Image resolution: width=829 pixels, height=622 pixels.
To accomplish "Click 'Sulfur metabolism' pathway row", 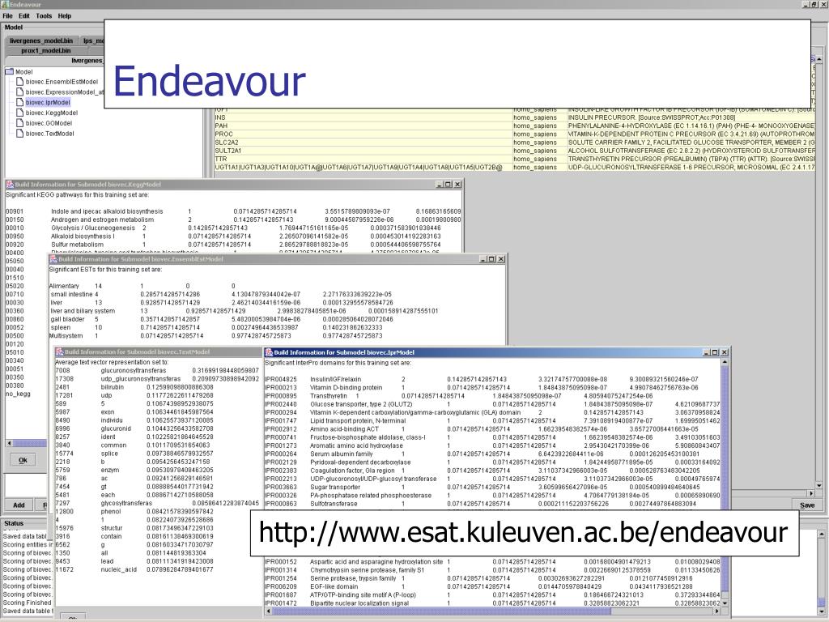I will point(223,245).
